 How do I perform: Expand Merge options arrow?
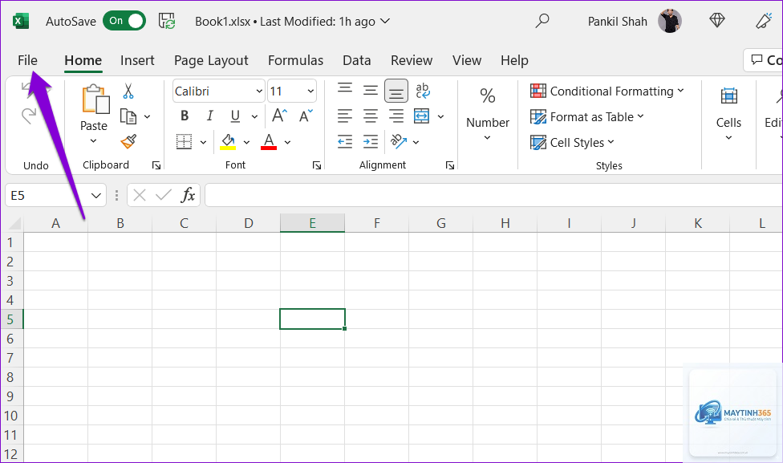[441, 116]
